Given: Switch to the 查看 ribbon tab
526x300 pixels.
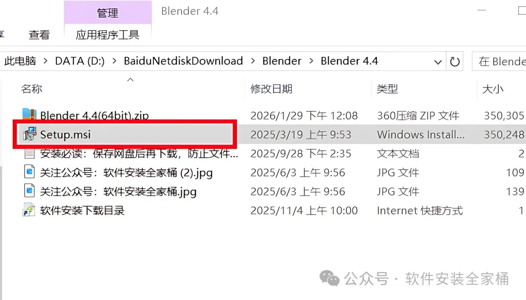Looking at the screenshot, I should (39, 35).
